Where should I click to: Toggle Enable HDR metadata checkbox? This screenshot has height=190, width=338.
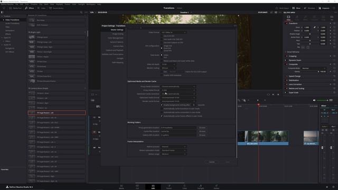pos(162,75)
